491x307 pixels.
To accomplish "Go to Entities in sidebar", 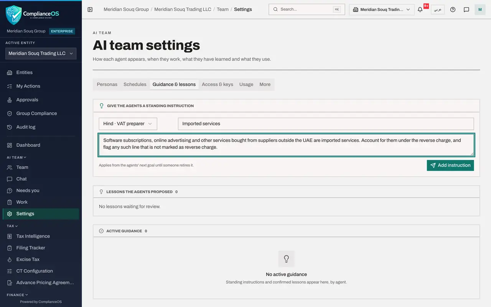I will pos(41,73).
